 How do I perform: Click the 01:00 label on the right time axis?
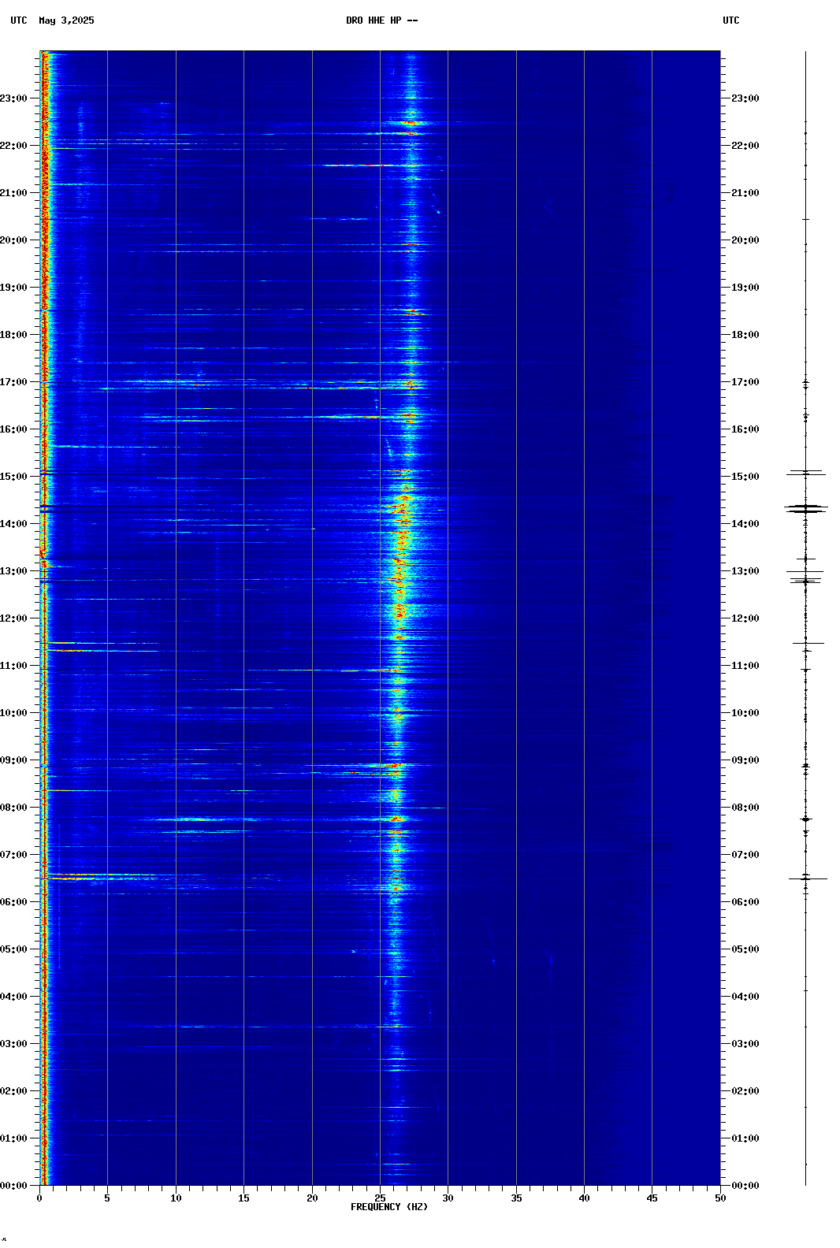[x=745, y=1138]
